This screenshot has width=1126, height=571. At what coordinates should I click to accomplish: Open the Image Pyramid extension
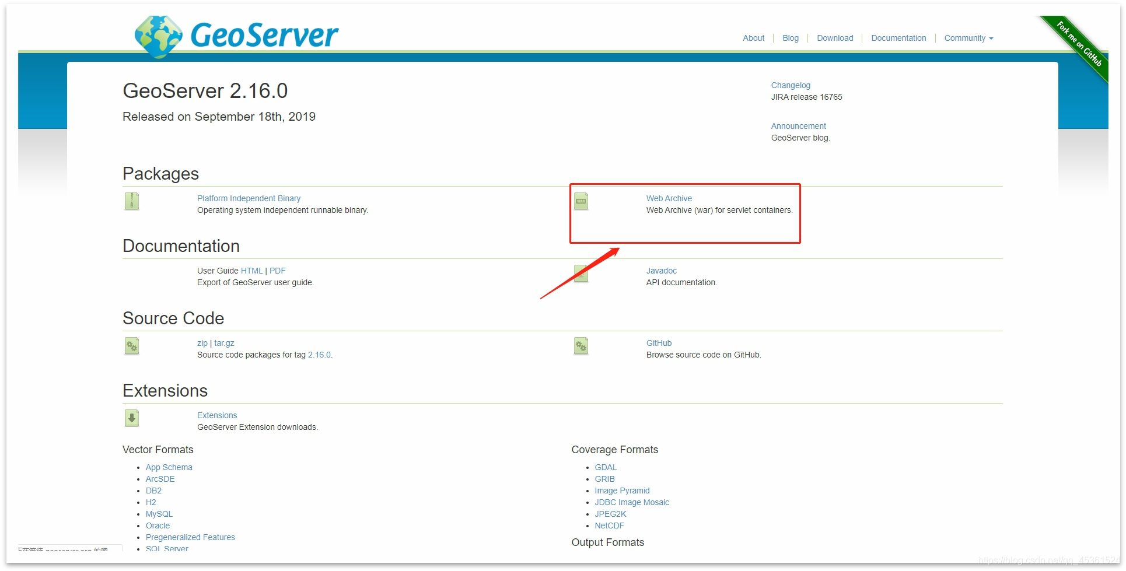622,491
